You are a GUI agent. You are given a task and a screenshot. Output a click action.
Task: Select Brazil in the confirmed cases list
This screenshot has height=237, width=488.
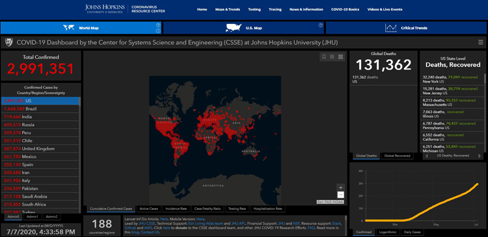pos(40,108)
